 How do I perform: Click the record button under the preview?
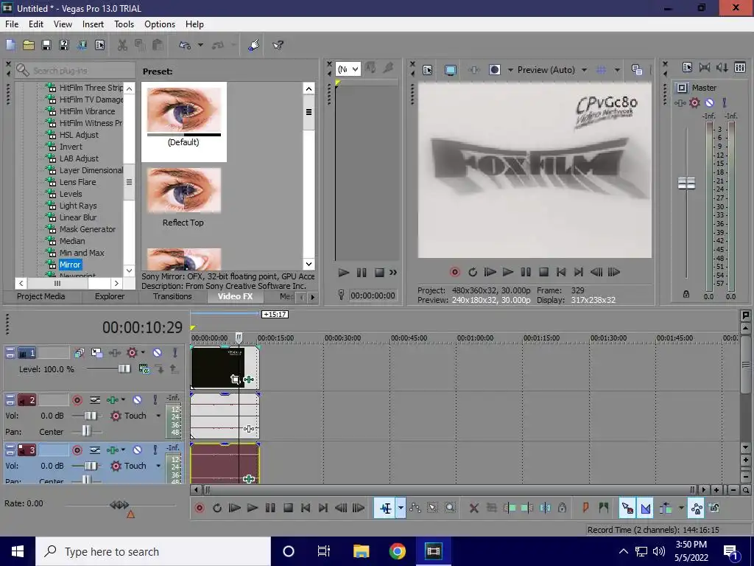(x=454, y=272)
